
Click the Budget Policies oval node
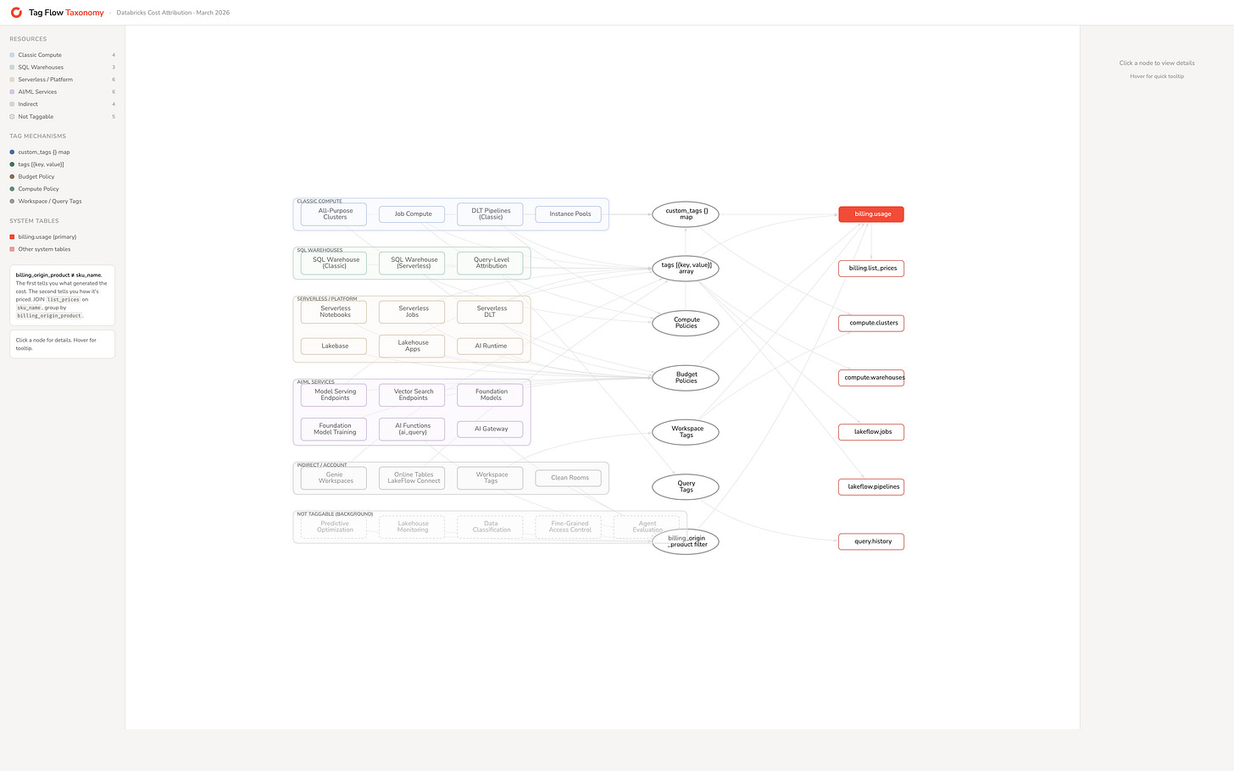tap(686, 378)
